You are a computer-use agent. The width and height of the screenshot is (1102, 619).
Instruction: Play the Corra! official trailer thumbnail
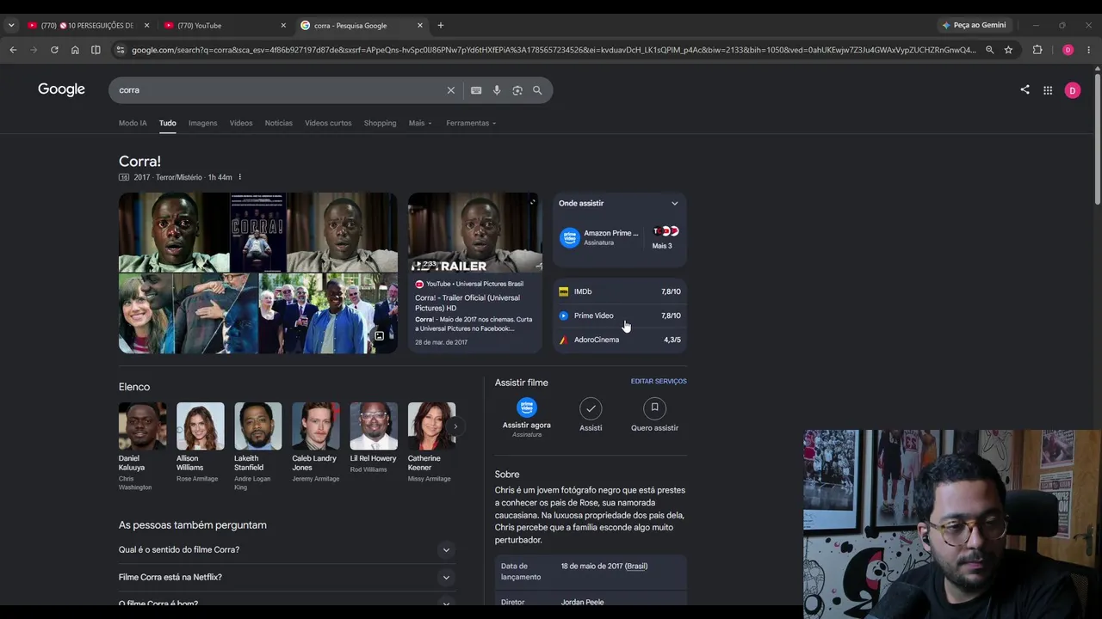(475, 232)
